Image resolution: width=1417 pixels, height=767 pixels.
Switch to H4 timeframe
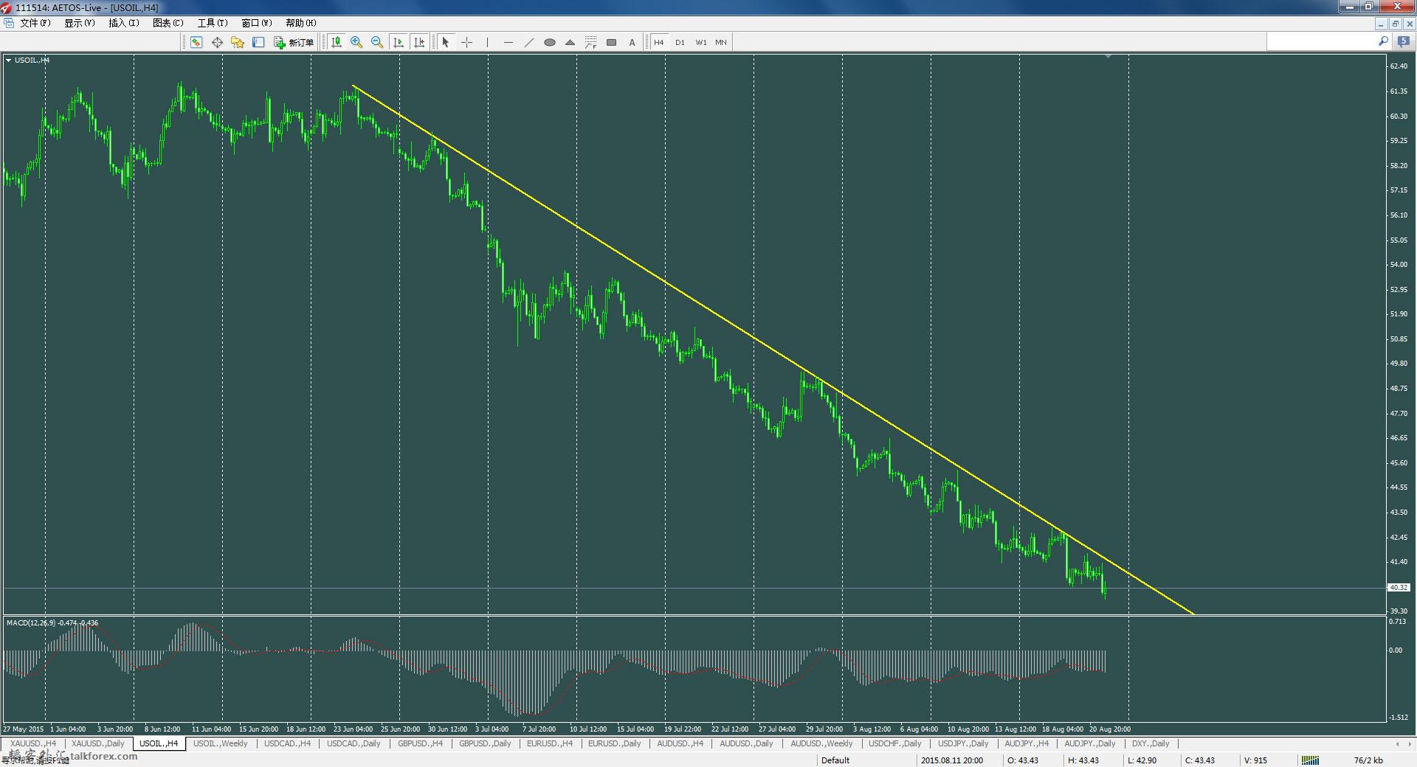[659, 42]
